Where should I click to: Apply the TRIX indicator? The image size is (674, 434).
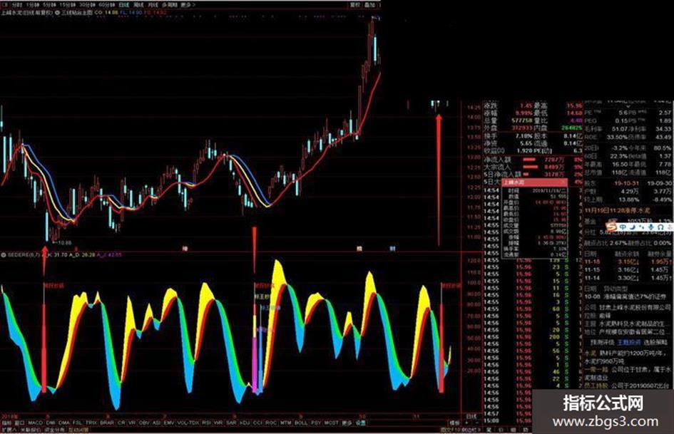[91, 423]
